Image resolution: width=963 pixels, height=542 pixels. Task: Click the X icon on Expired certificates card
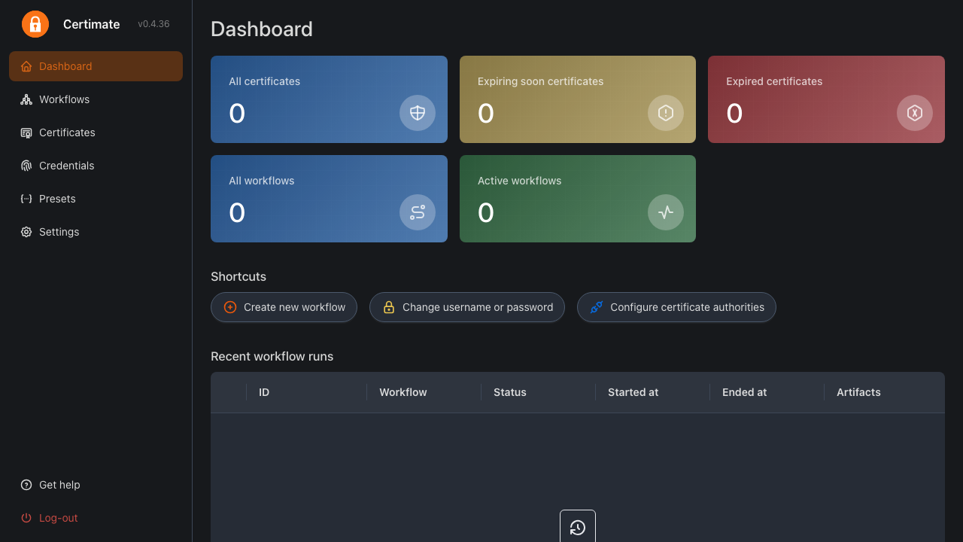point(915,113)
